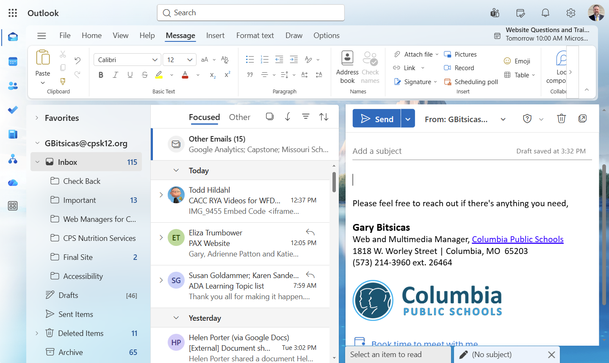Open Todd Hildahl email
Viewport: 609px width, 363px height.
tap(240, 201)
